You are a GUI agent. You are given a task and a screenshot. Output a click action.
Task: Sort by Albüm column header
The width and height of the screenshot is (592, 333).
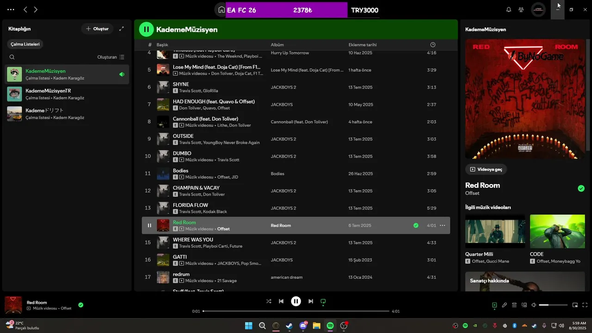(x=277, y=45)
